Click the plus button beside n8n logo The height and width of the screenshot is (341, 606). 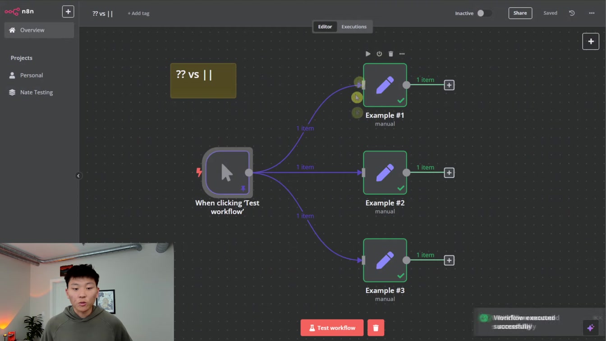(68, 12)
